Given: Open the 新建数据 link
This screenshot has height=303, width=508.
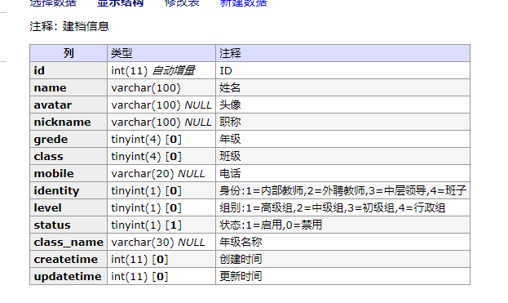Looking at the screenshot, I should [243, 3].
